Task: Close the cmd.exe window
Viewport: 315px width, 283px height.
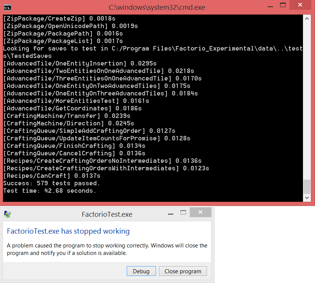Action: pos(300,4)
